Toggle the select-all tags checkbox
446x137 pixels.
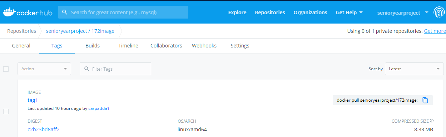[x=6, y=69]
